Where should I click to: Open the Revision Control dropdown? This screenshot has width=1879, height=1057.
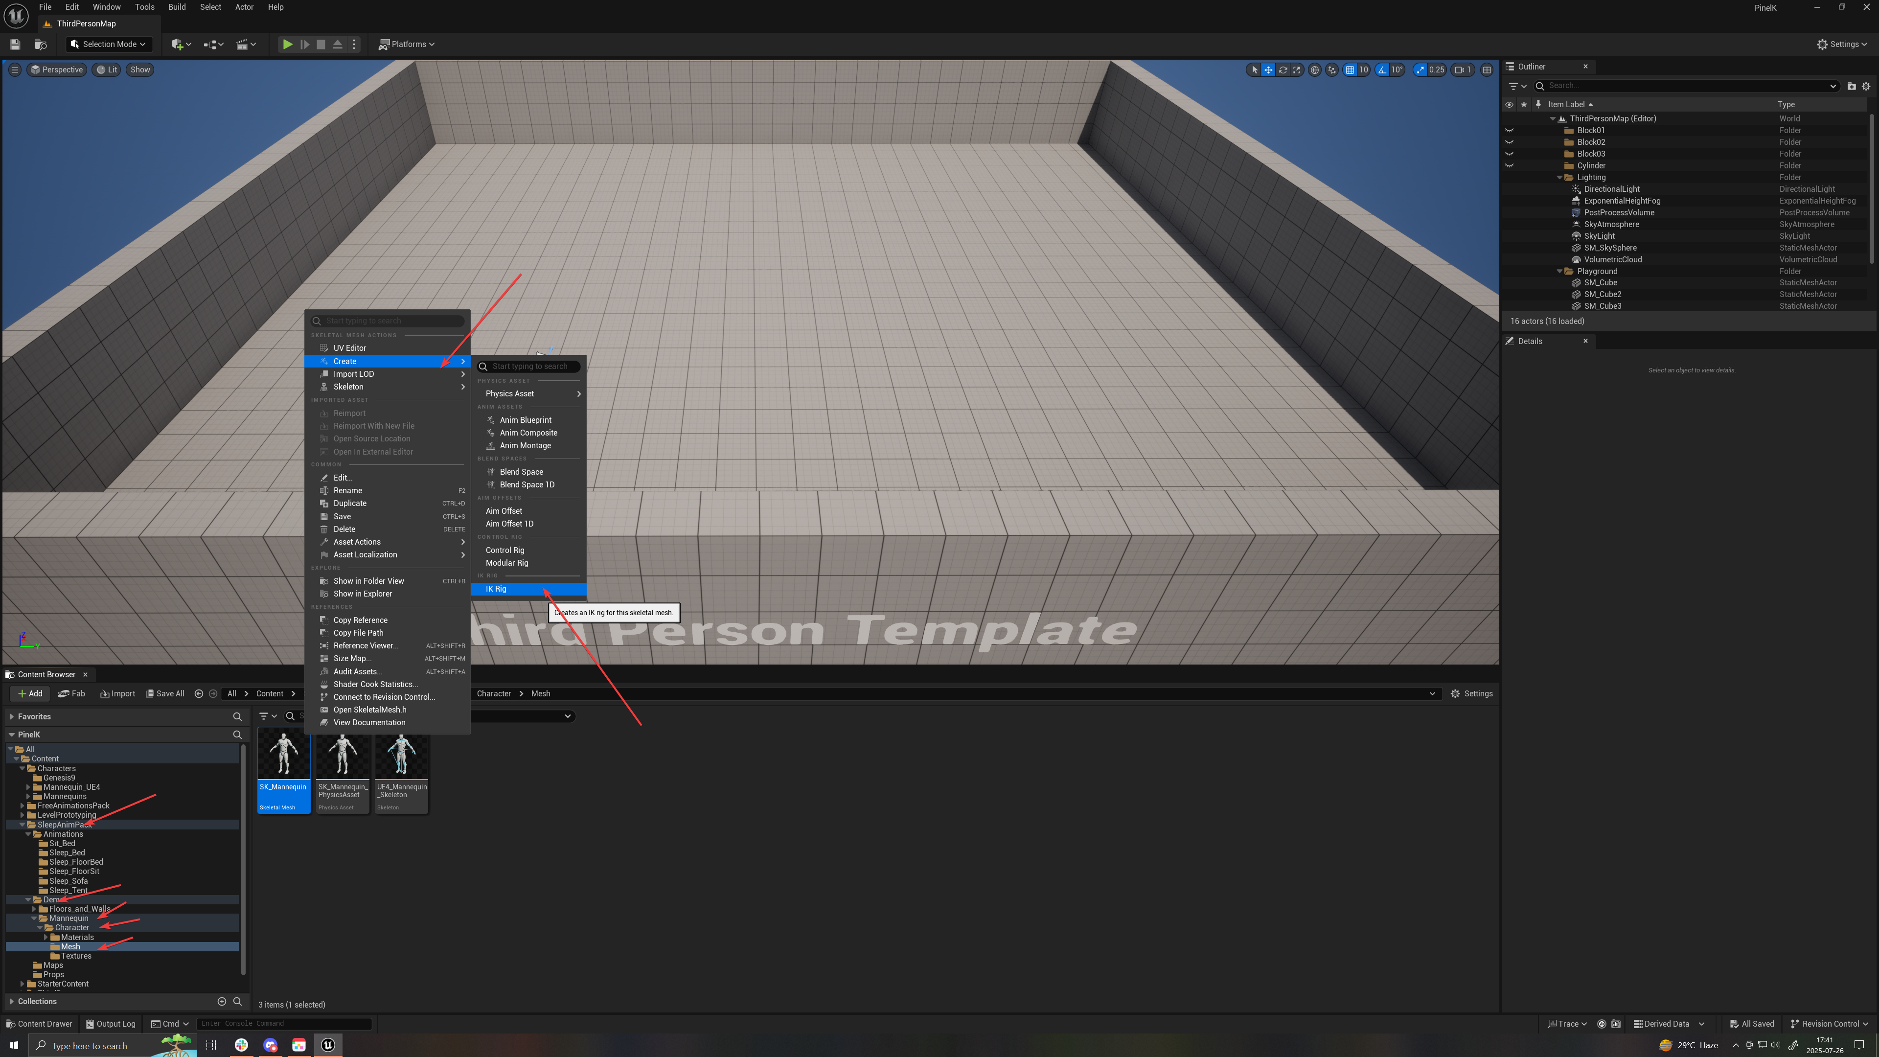(x=1829, y=1024)
